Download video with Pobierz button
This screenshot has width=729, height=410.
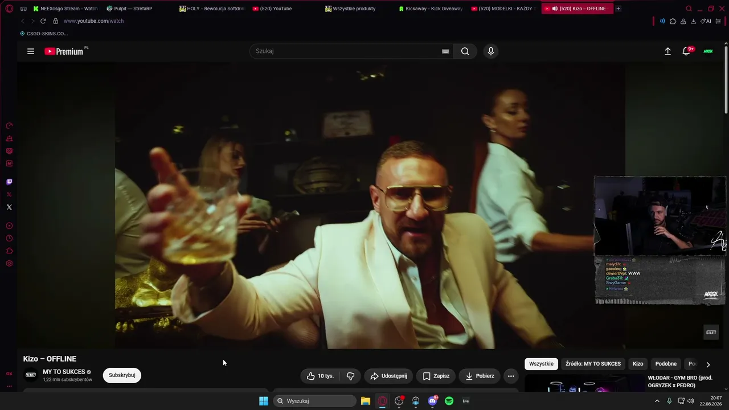pyautogui.click(x=480, y=376)
